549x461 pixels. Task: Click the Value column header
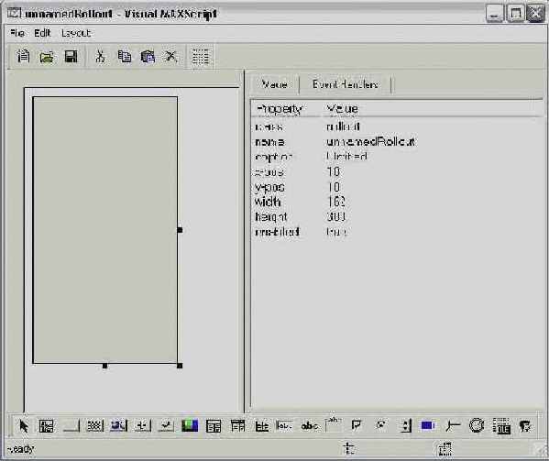433,108
